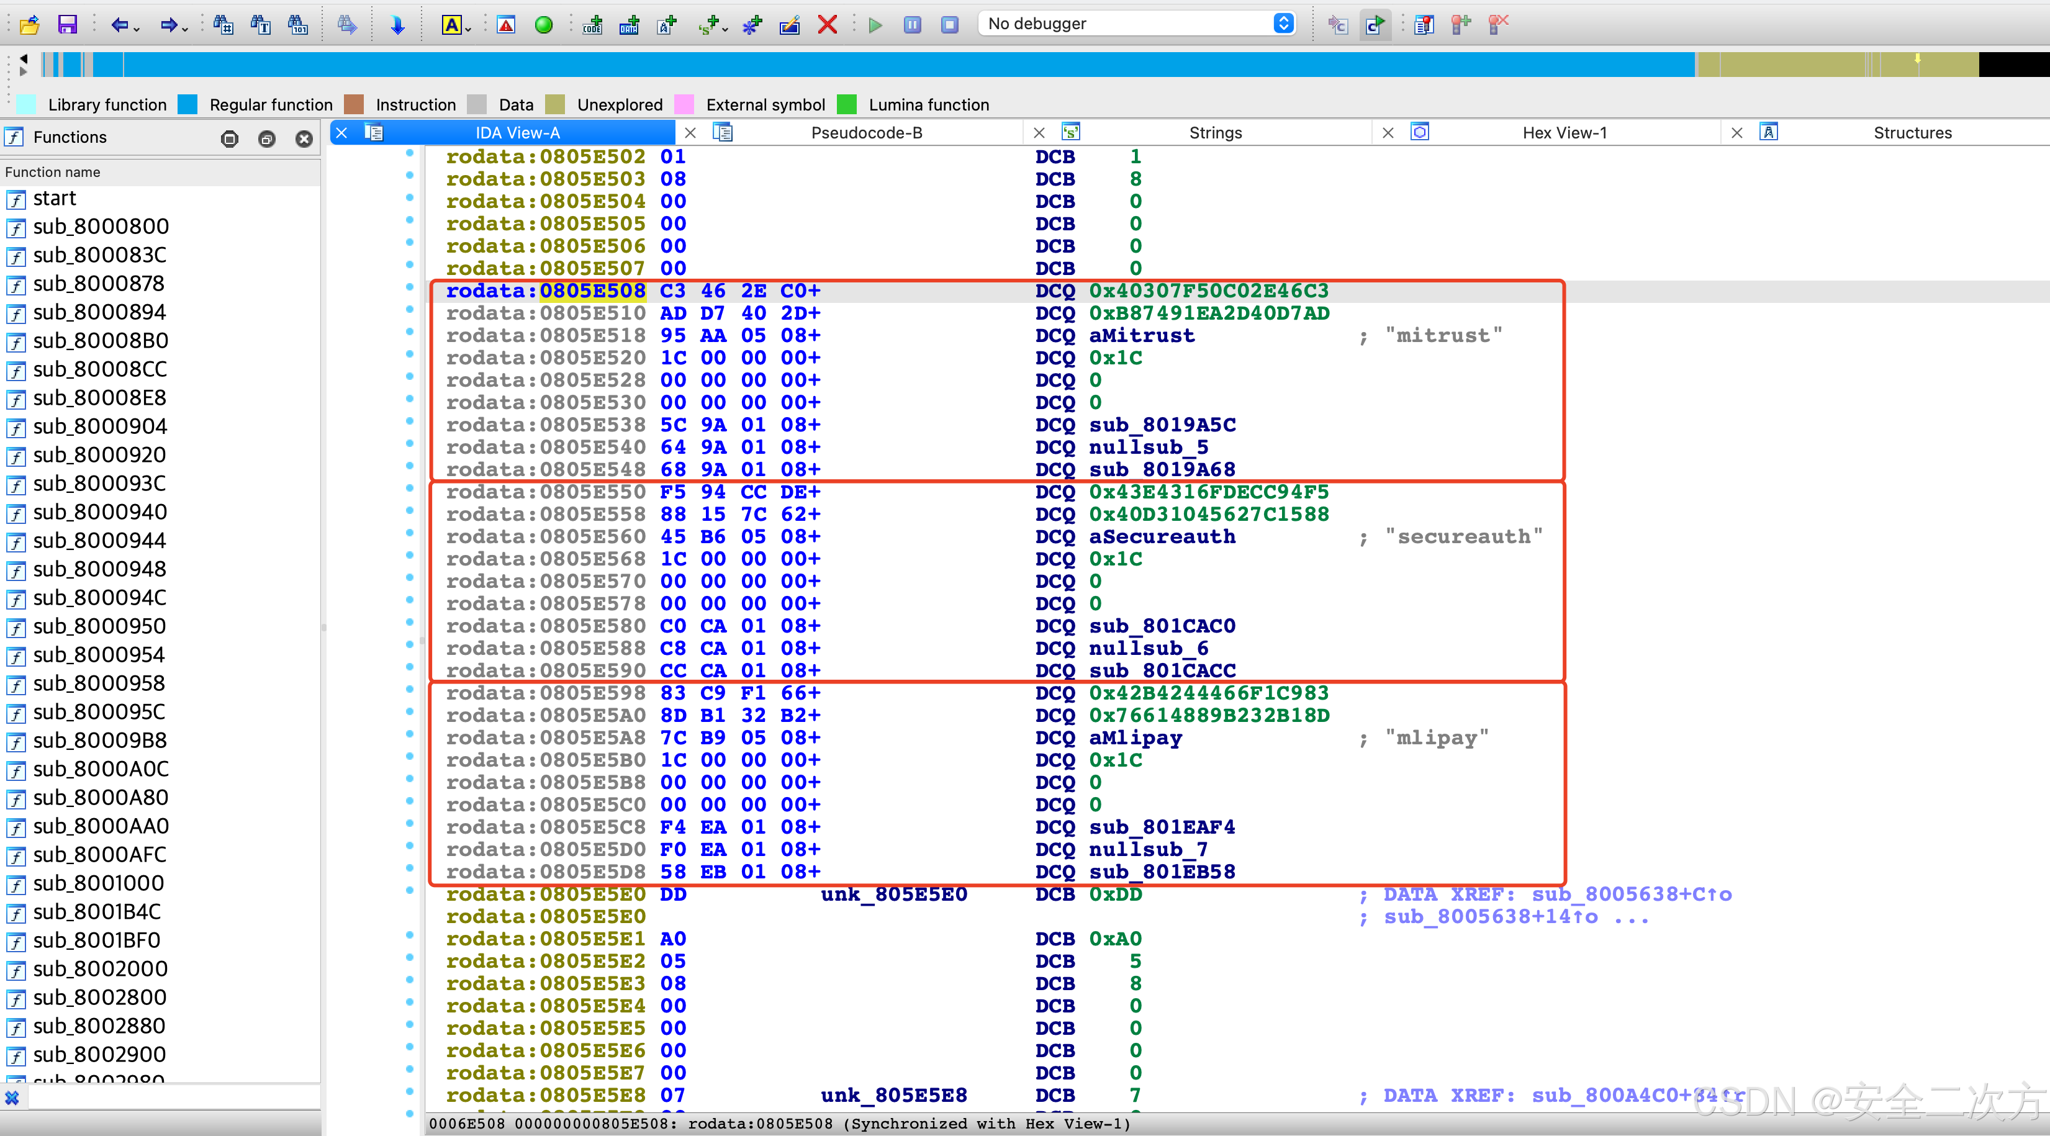Screen dimensions: 2050x1136
Task: Start process with green play icon
Action: pos(875,25)
